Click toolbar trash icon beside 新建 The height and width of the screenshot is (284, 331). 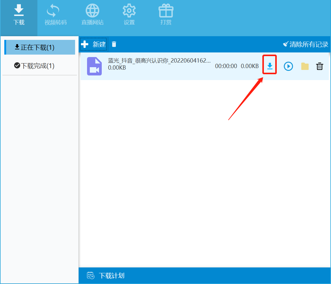[114, 44]
